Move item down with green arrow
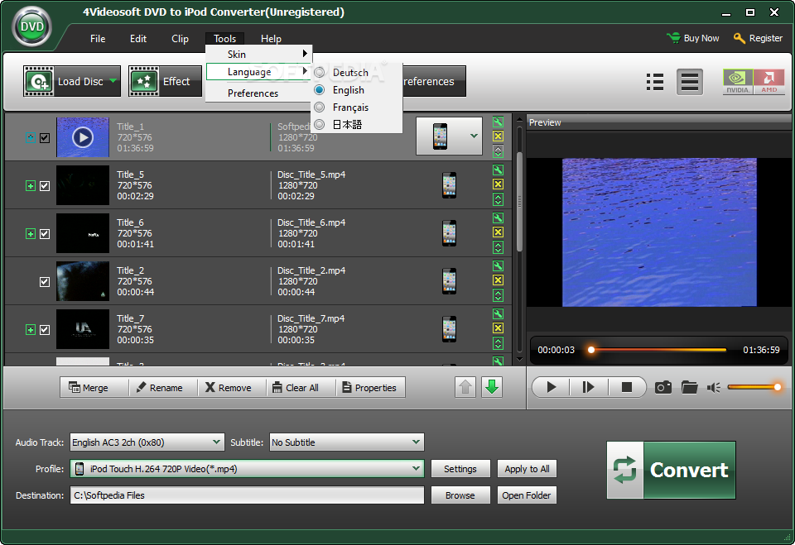 (492, 388)
